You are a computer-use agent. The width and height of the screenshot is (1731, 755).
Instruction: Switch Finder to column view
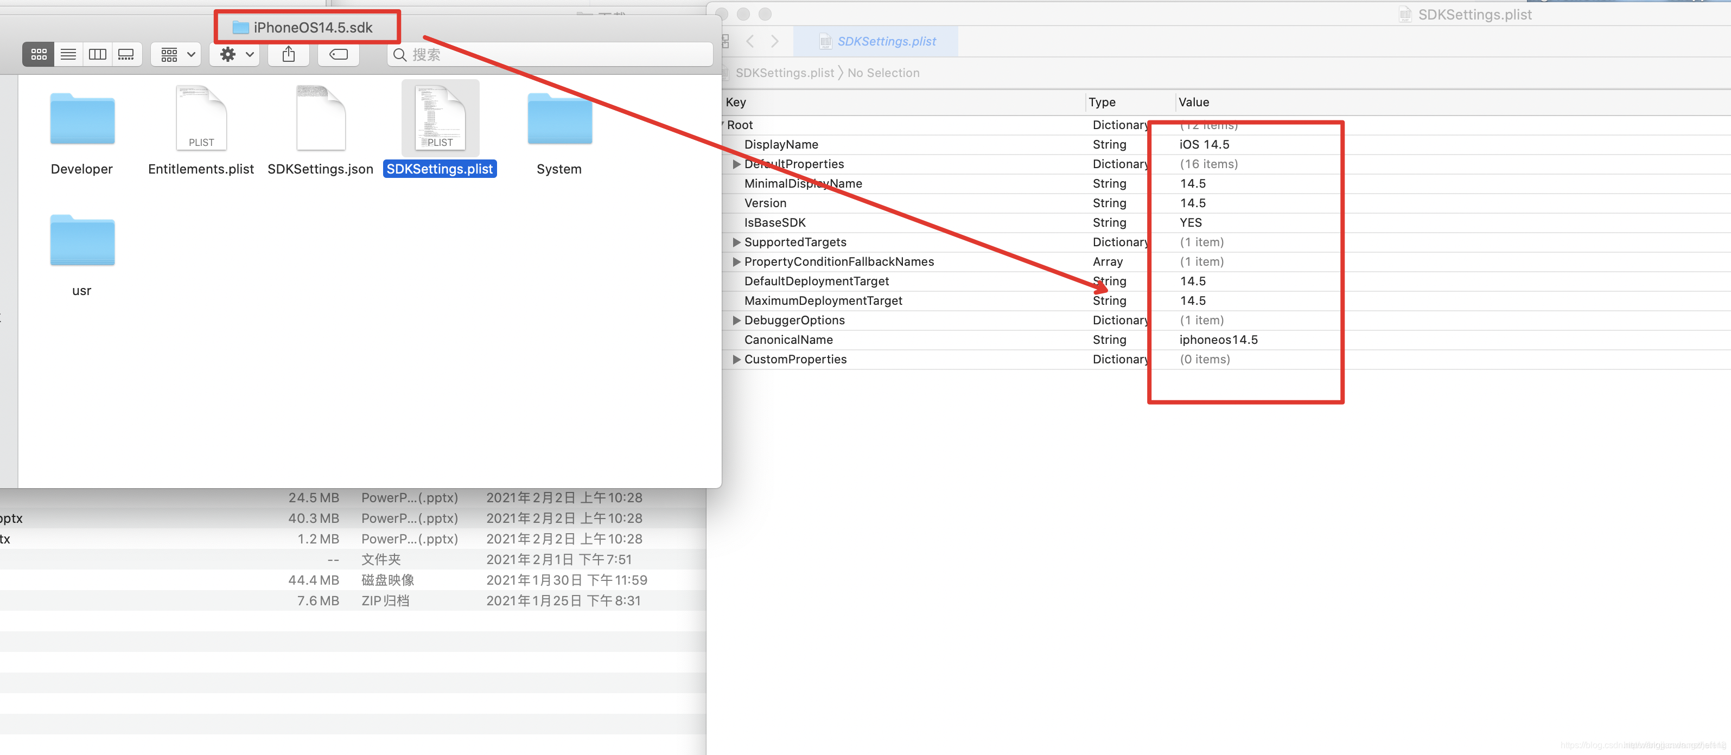point(98,54)
